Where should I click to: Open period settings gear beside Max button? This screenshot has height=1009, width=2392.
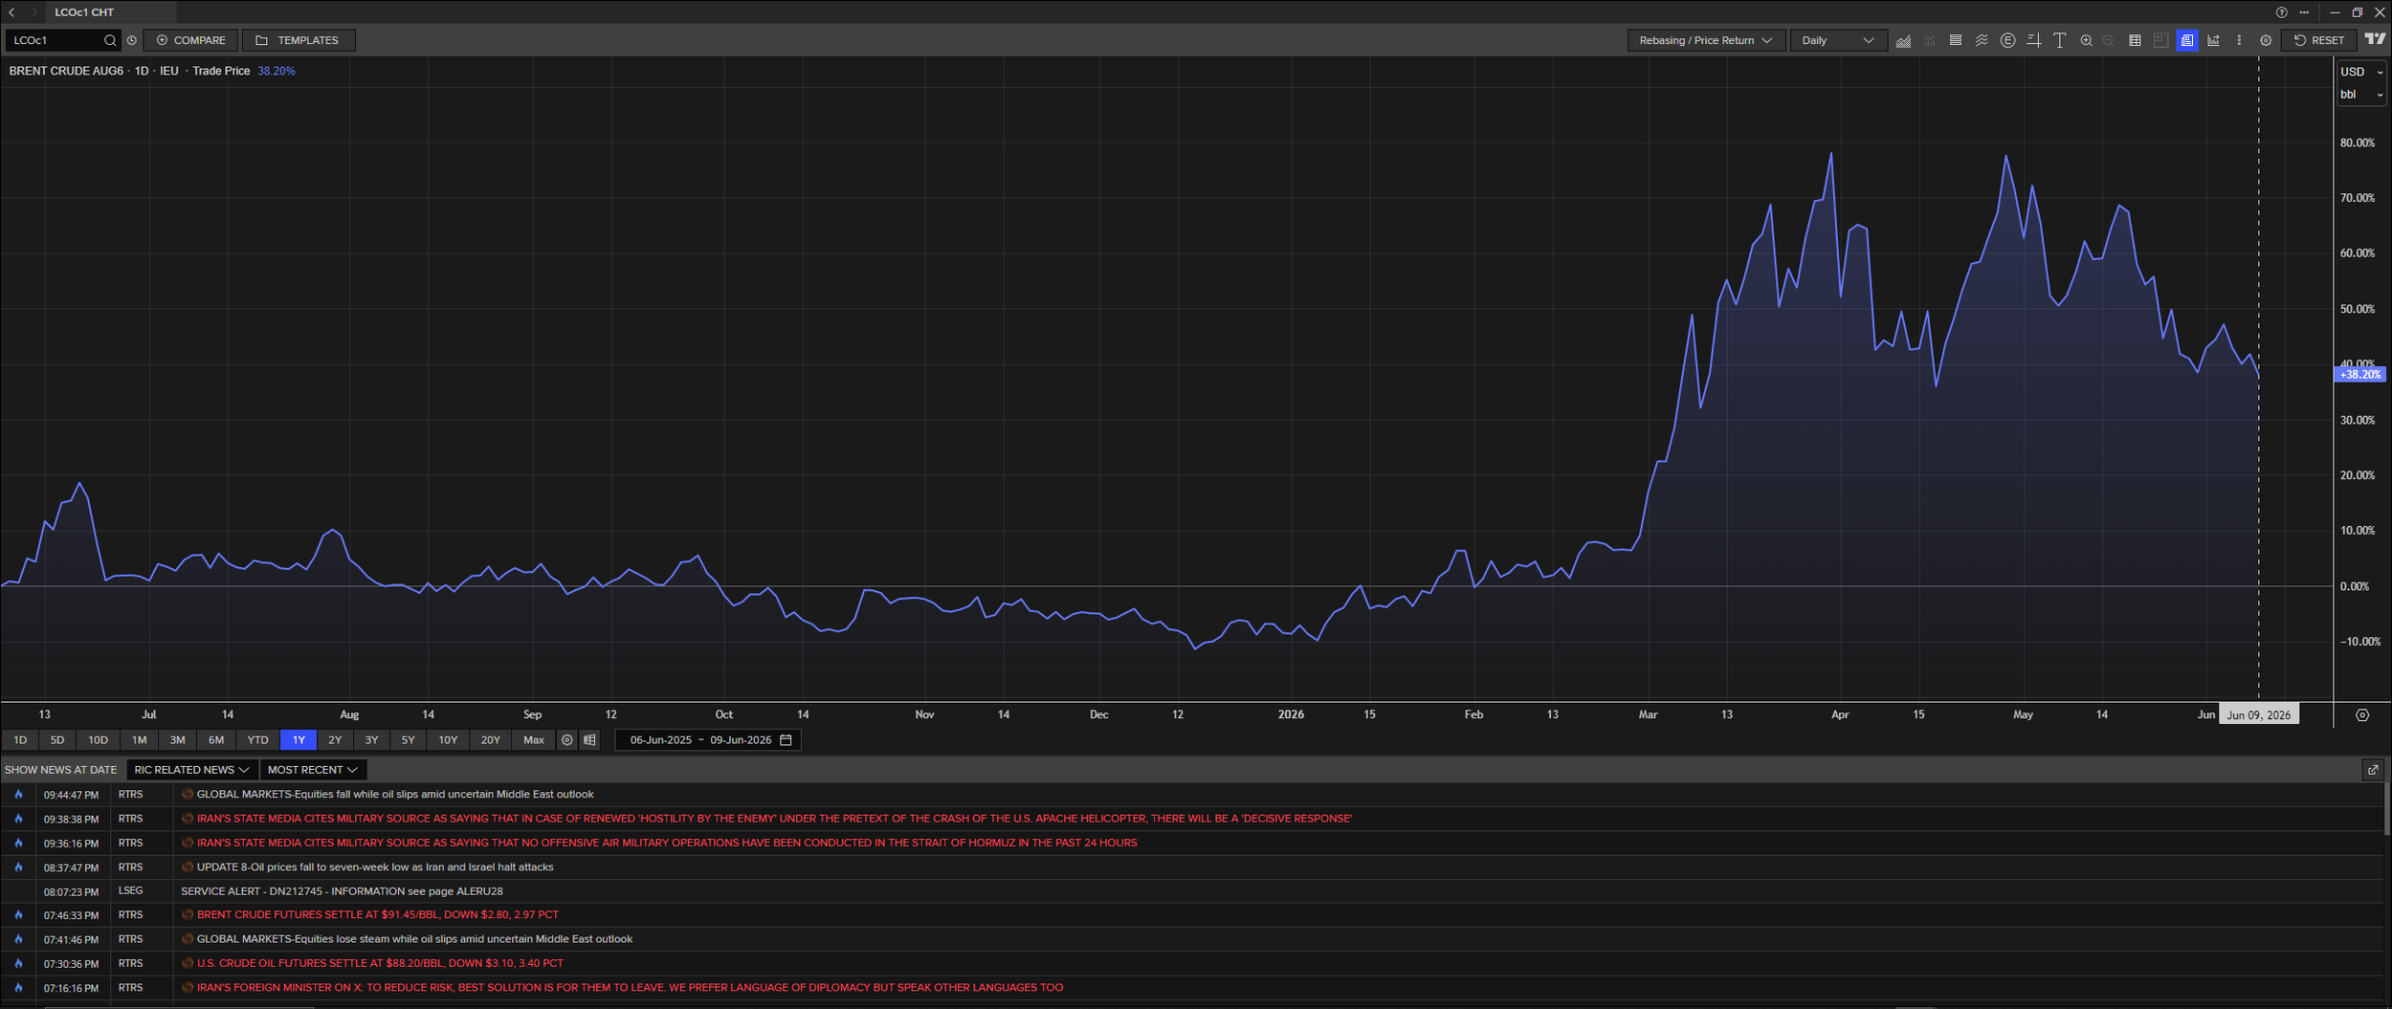click(567, 740)
